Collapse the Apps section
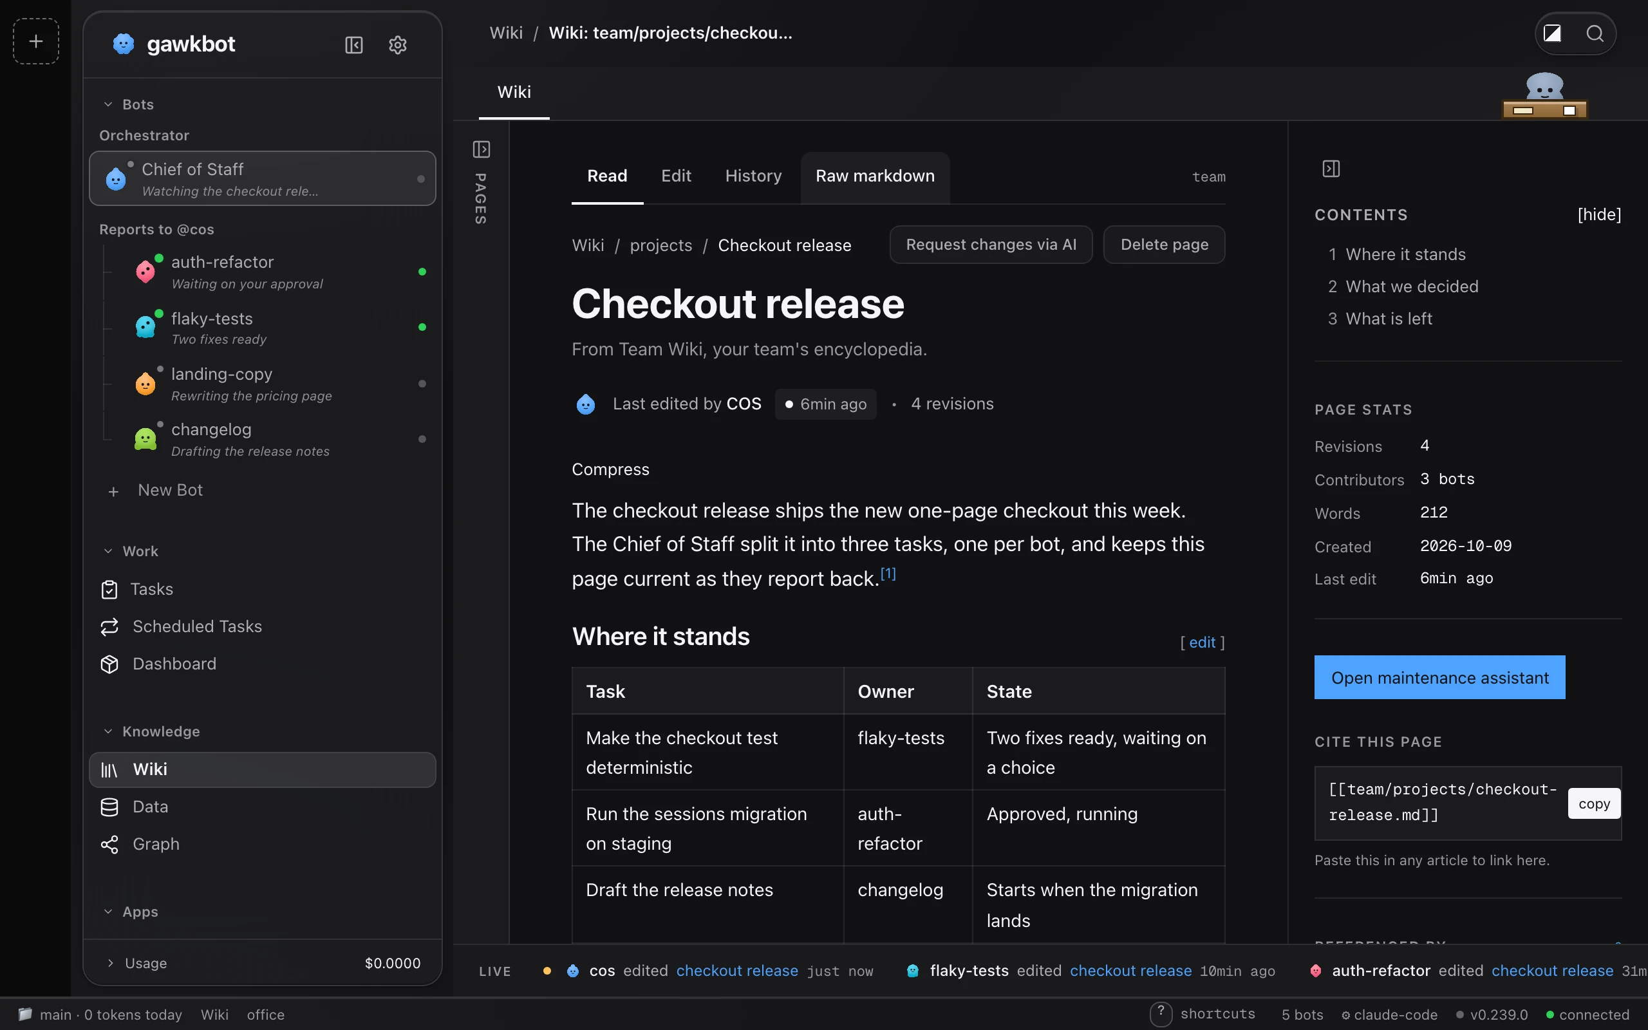This screenshot has height=1030, width=1648. (x=131, y=912)
